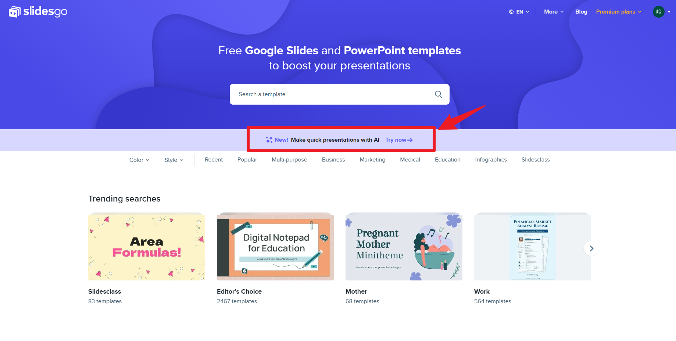Screen dimensions: 676x341
Task: Open the Area Formulas template thumbnail
Action: tap(147, 247)
